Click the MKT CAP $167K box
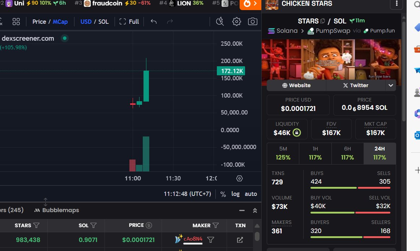 click(x=376, y=129)
